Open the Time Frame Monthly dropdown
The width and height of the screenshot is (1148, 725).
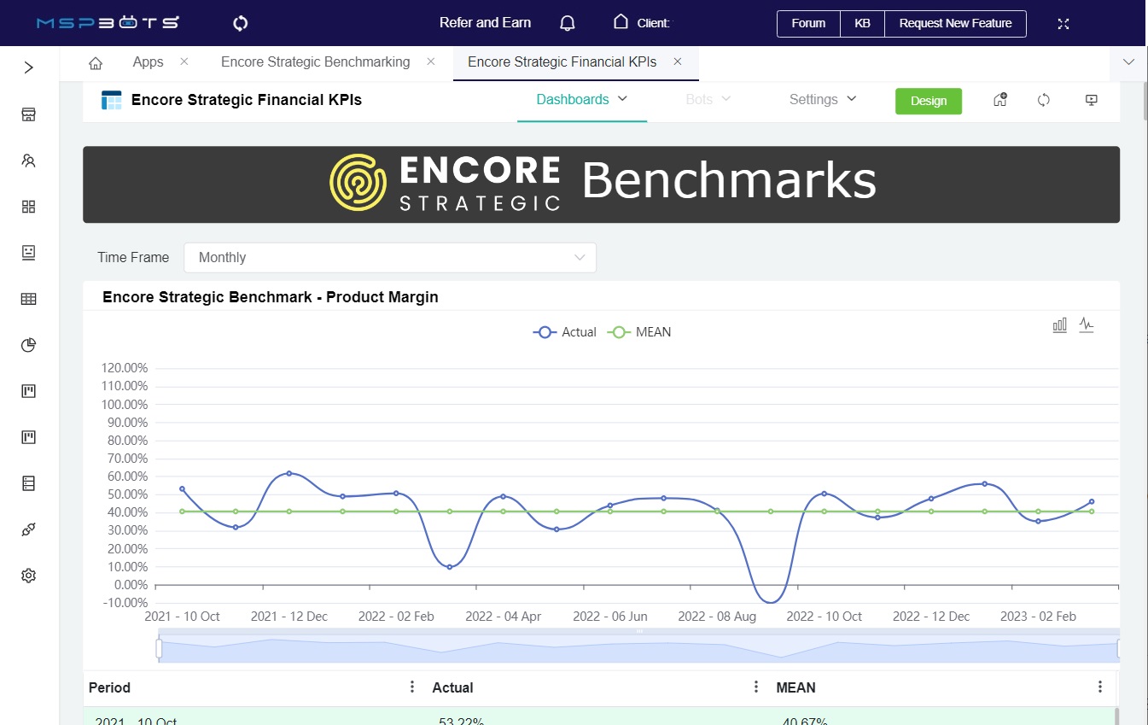(389, 257)
